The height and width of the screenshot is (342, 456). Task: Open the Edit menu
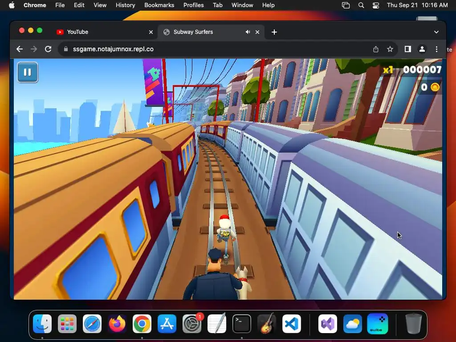[x=79, y=5]
